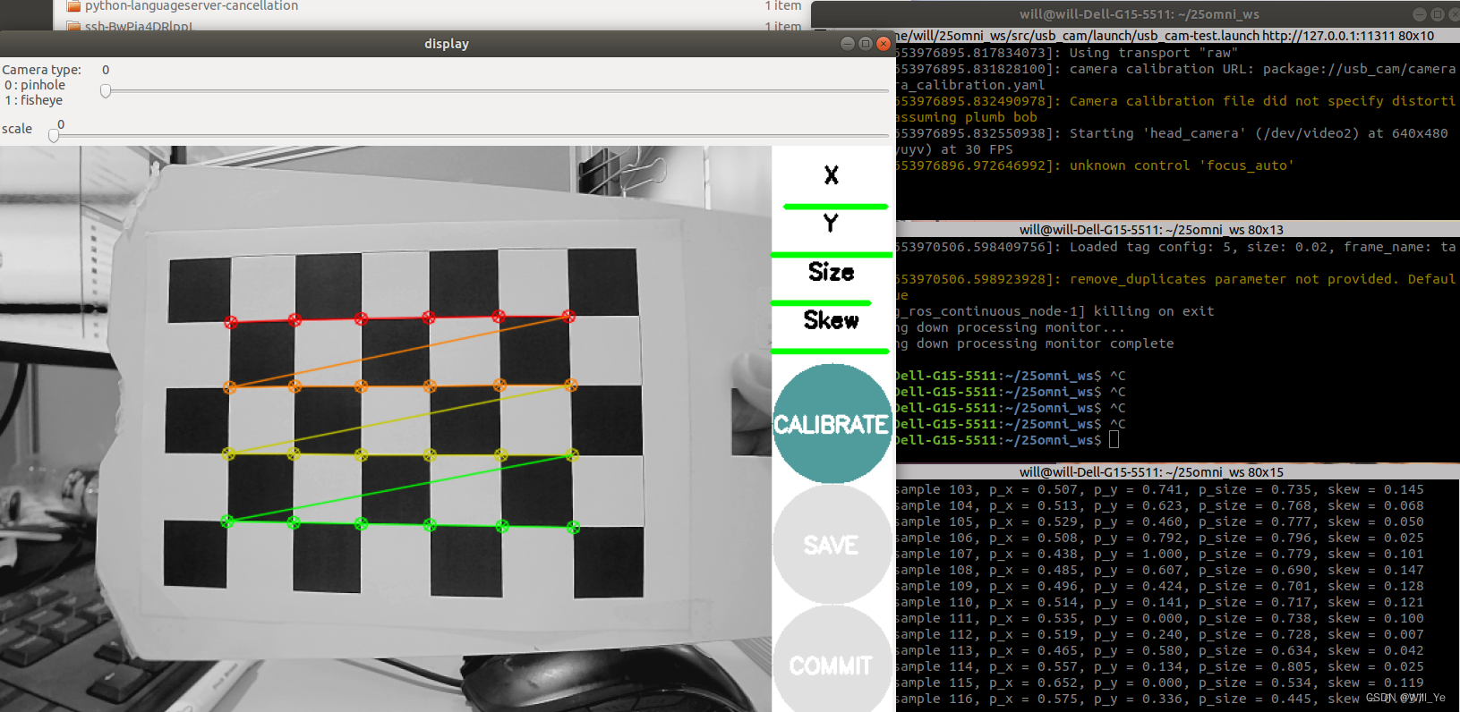
Task: Click the 'unknown control focus_auto' terminal line
Action: [1095, 165]
